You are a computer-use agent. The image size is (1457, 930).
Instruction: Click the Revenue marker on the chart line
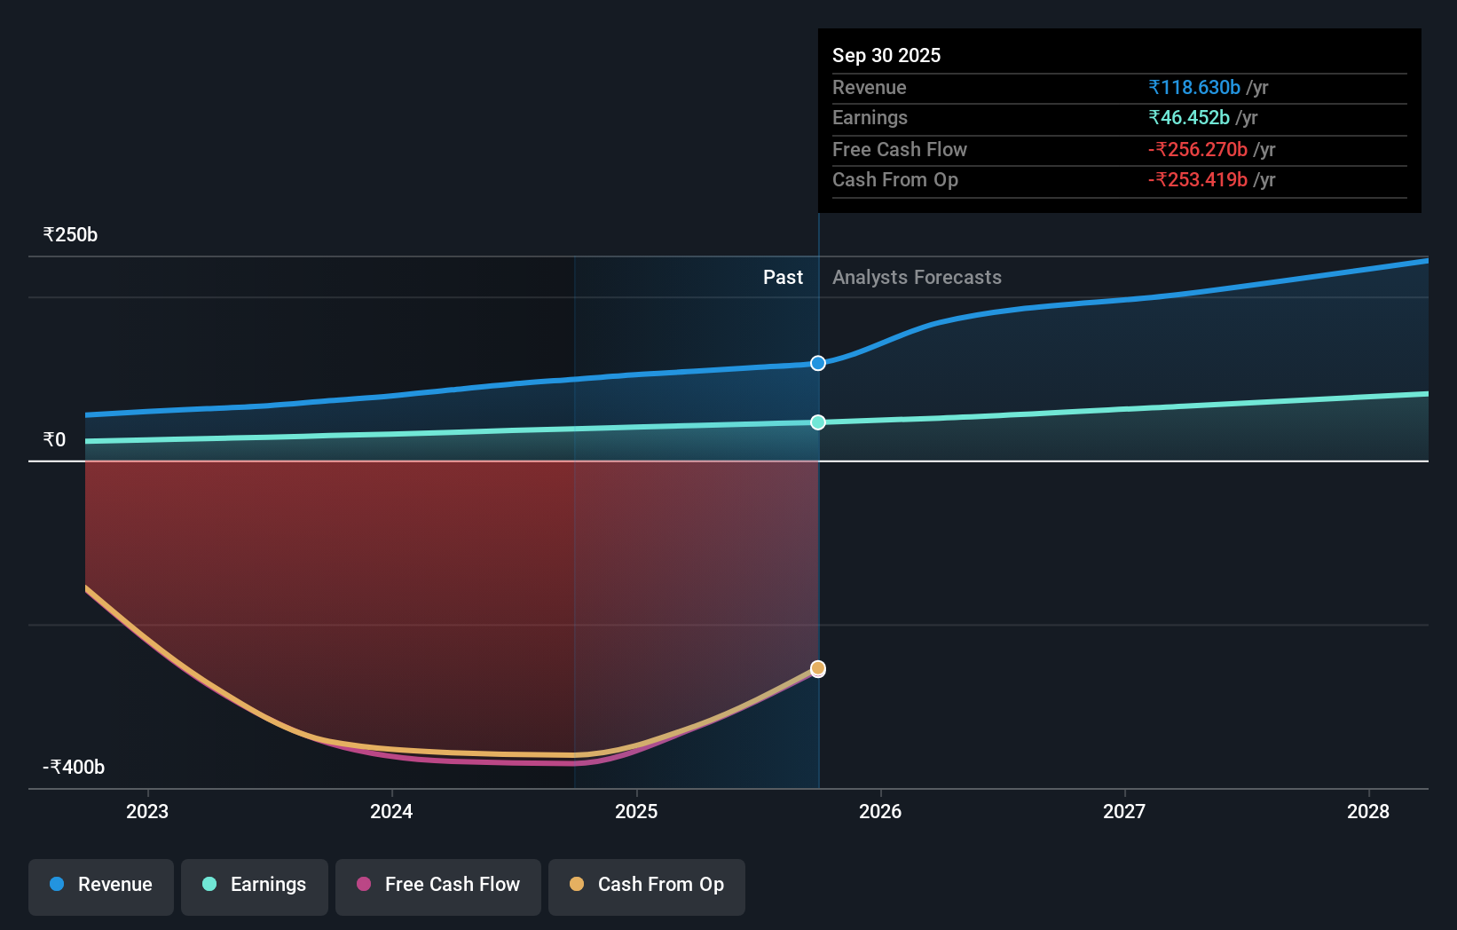point(817,362)
